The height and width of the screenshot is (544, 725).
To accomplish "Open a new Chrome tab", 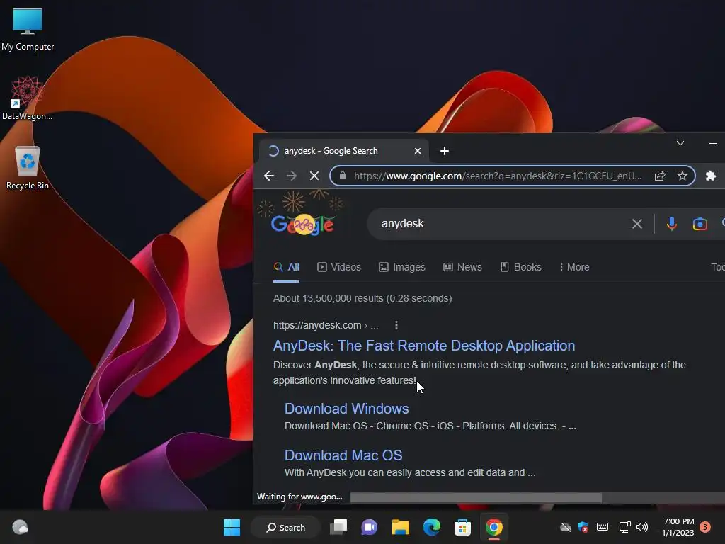I will pos(445,151).
